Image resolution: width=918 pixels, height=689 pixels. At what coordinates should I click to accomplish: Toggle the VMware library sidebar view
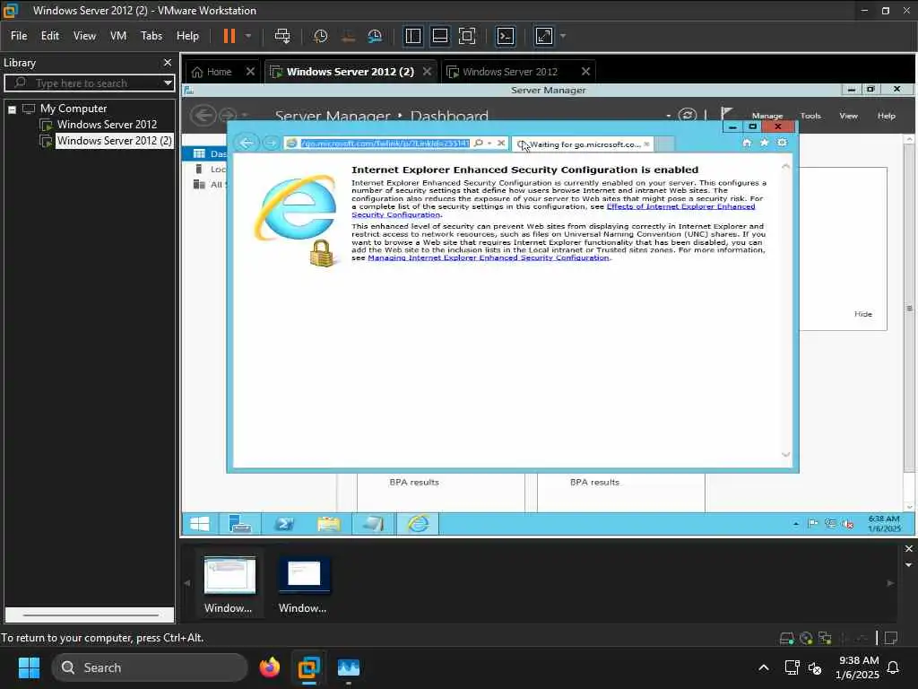click(412, 36)
